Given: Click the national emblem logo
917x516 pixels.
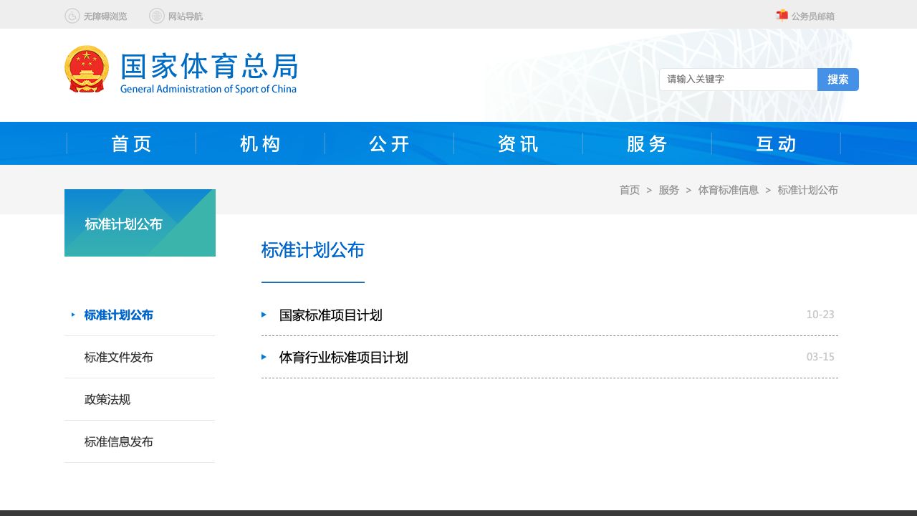Looking at the screenshot, I should point(87,70).
